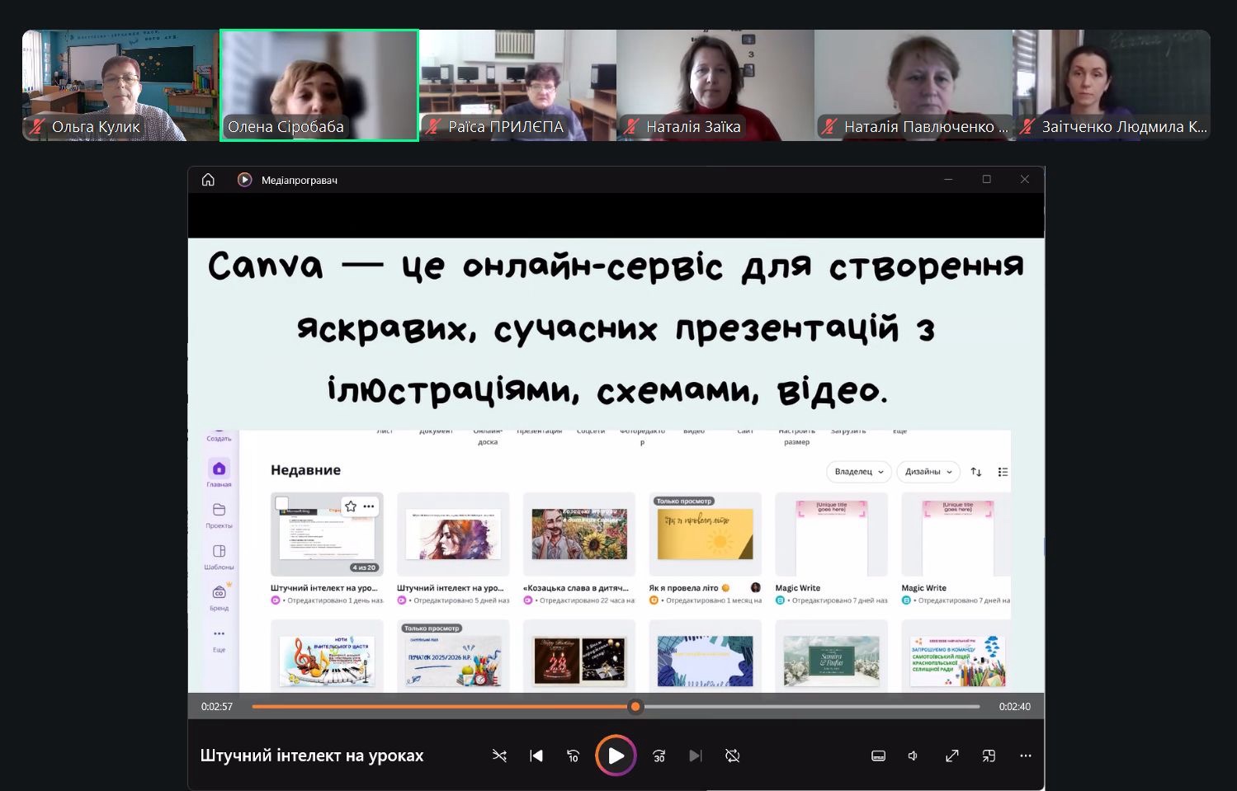Skip forward 30 seconds
1237x791 pixels.
click(x=659, y=756)
